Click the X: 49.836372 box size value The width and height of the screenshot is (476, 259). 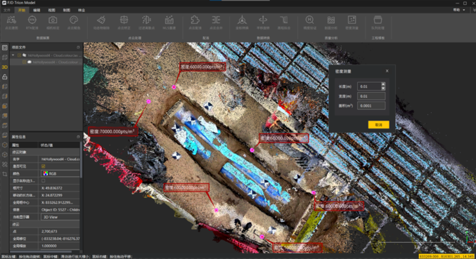point(51,188)
